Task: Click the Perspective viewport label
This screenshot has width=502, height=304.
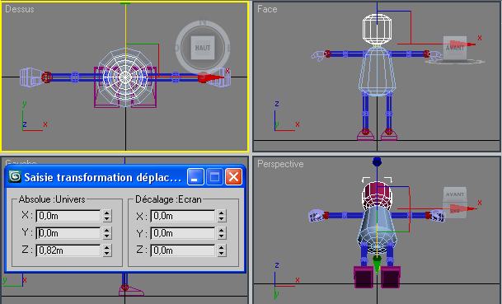Action: (x=280, y=164)
